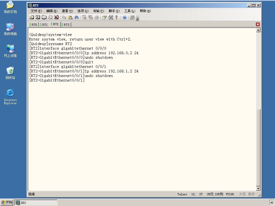Image resolution: width=275 pixels, height=206 pixels.
Task: Click the Connect toolbar icon
Action: tap(32, 17)
